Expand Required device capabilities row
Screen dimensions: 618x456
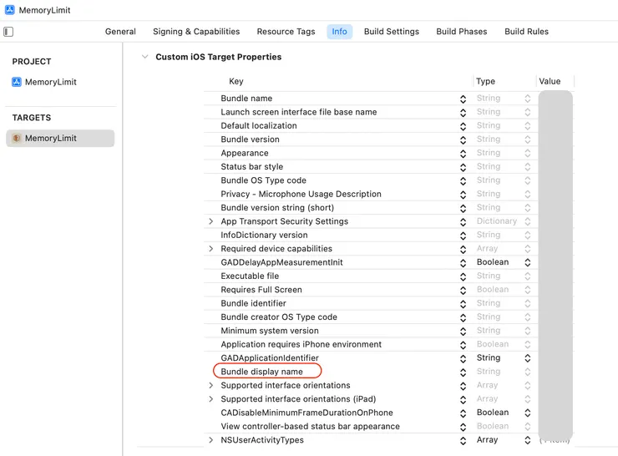(x=211, y=249)
